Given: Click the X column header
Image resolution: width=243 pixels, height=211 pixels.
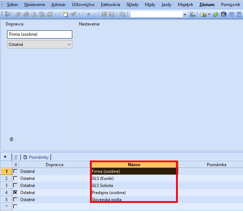Looking at the screenshot, I should [x=16, y=165].
